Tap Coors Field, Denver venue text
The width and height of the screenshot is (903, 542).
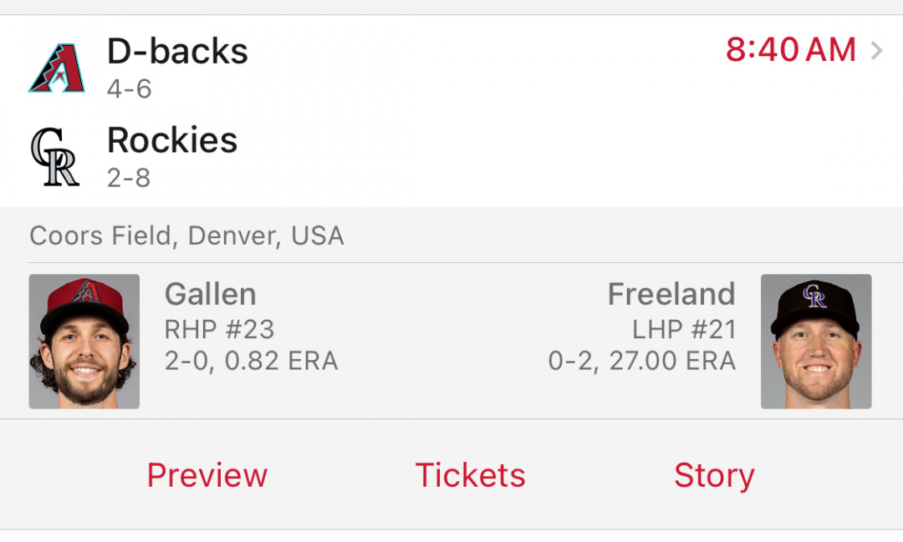186,236
